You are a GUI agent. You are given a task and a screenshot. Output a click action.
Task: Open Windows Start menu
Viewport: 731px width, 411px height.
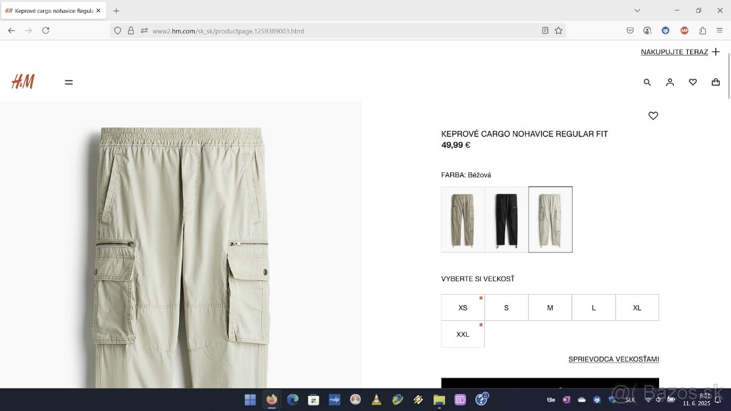(x=250, y=399)
